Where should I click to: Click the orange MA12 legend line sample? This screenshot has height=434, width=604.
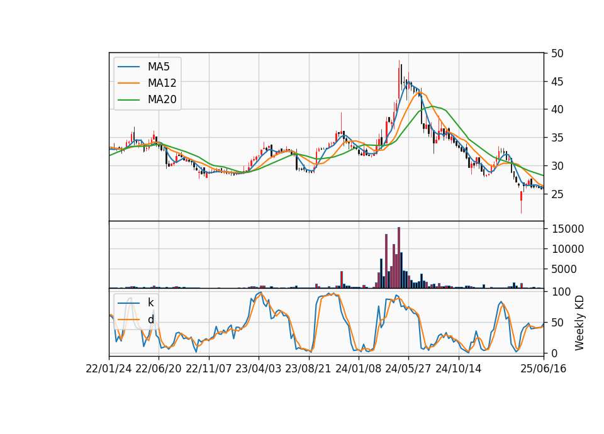[128, 83]
